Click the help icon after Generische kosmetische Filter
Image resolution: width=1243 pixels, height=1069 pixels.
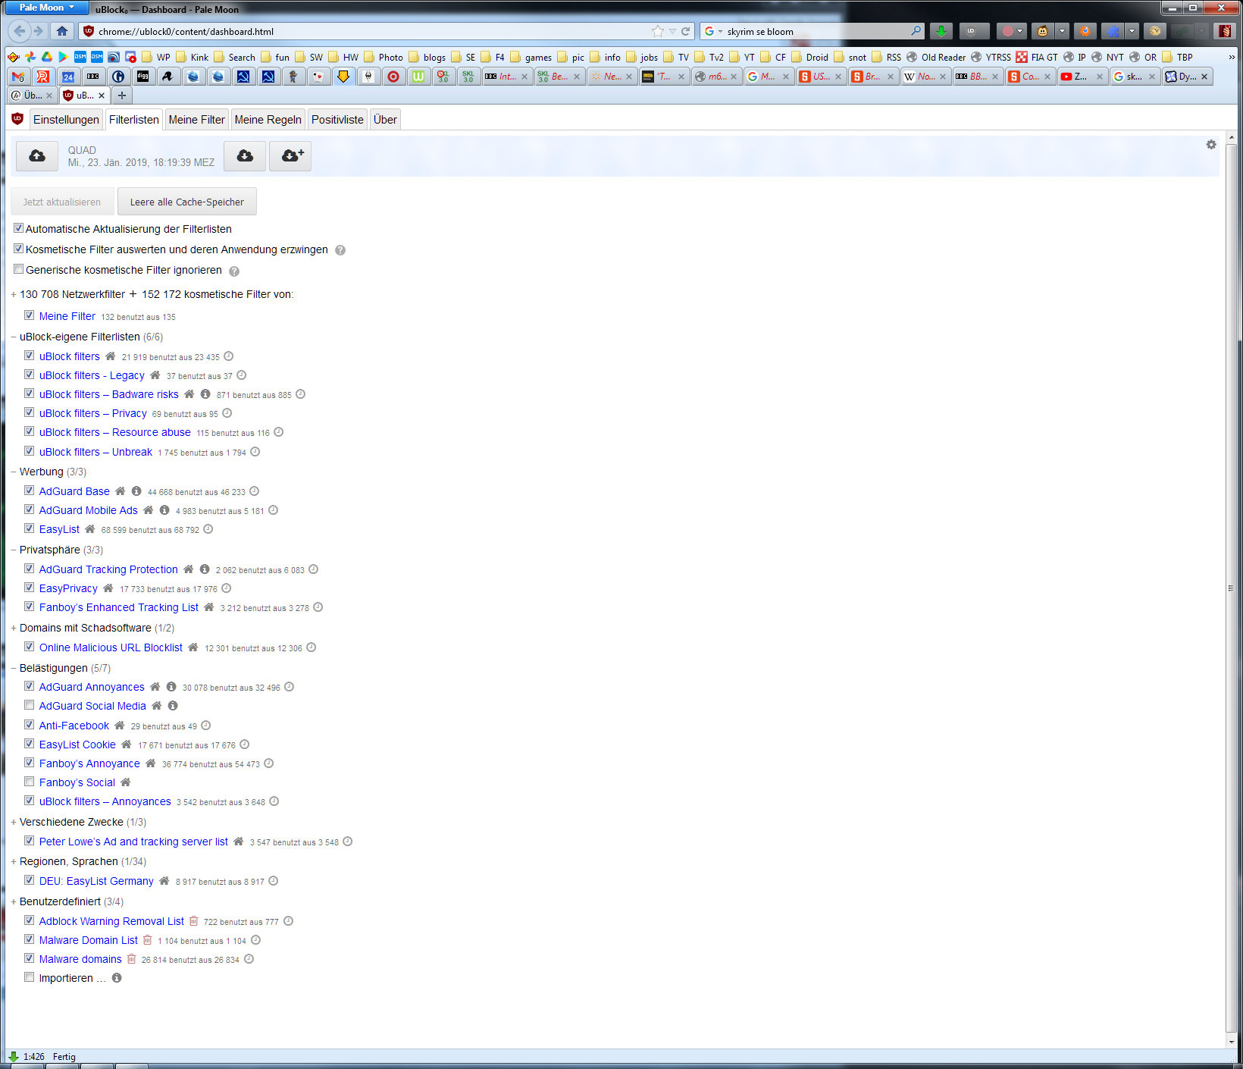(x=234, y=271)
